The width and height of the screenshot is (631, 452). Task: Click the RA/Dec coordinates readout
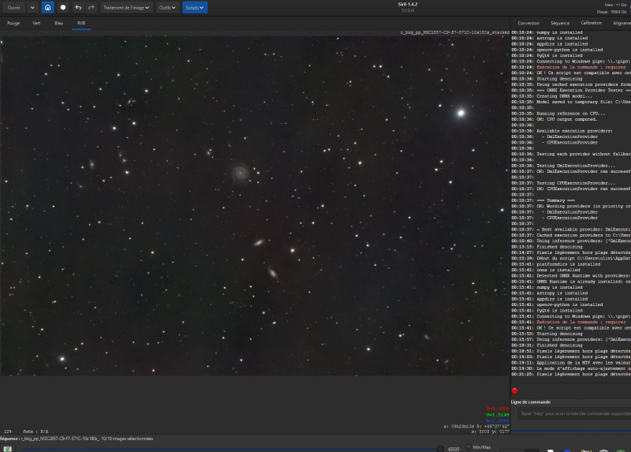[476, 426]
